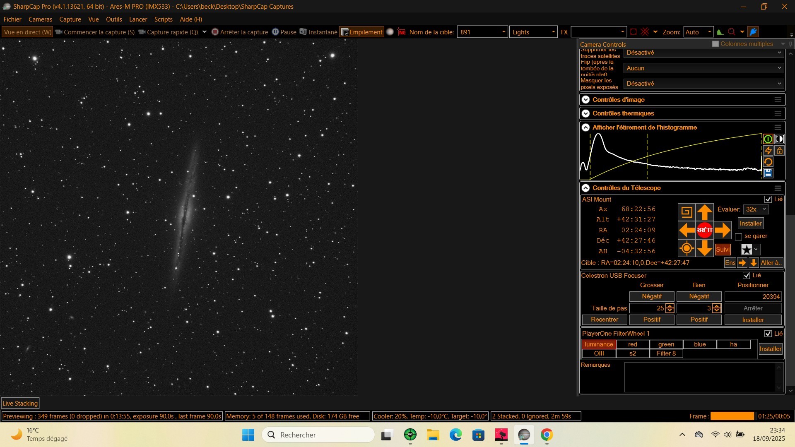Image resolution: width=795 pixels, height=447 pixels.
Task: Expand the Contrôles thermiques section
Action: coord(585,113)
